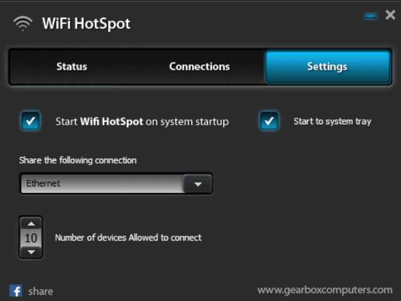
Task: Click the WiFi HotSpot title text
Action: pos(86,24)
